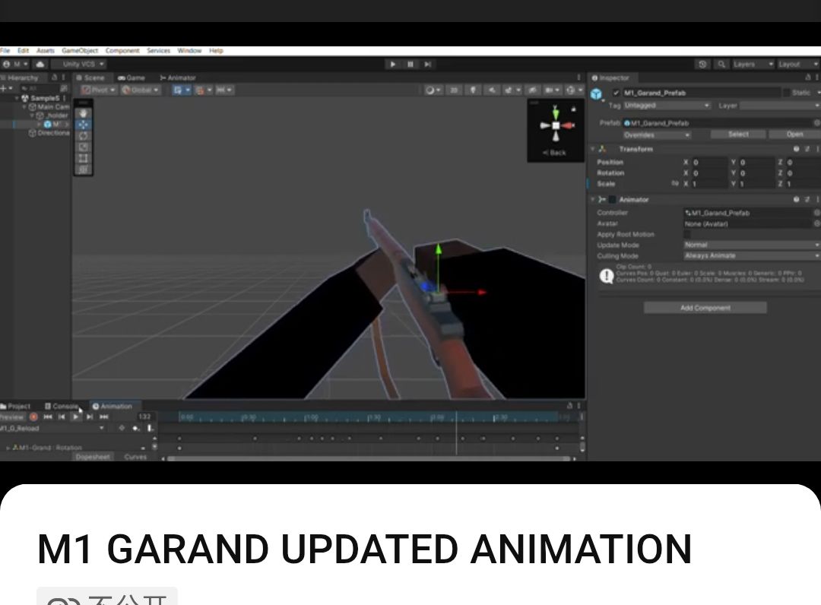
Task: Open the Update Mode Normal dropdown
Action: (x=752, y=245)
